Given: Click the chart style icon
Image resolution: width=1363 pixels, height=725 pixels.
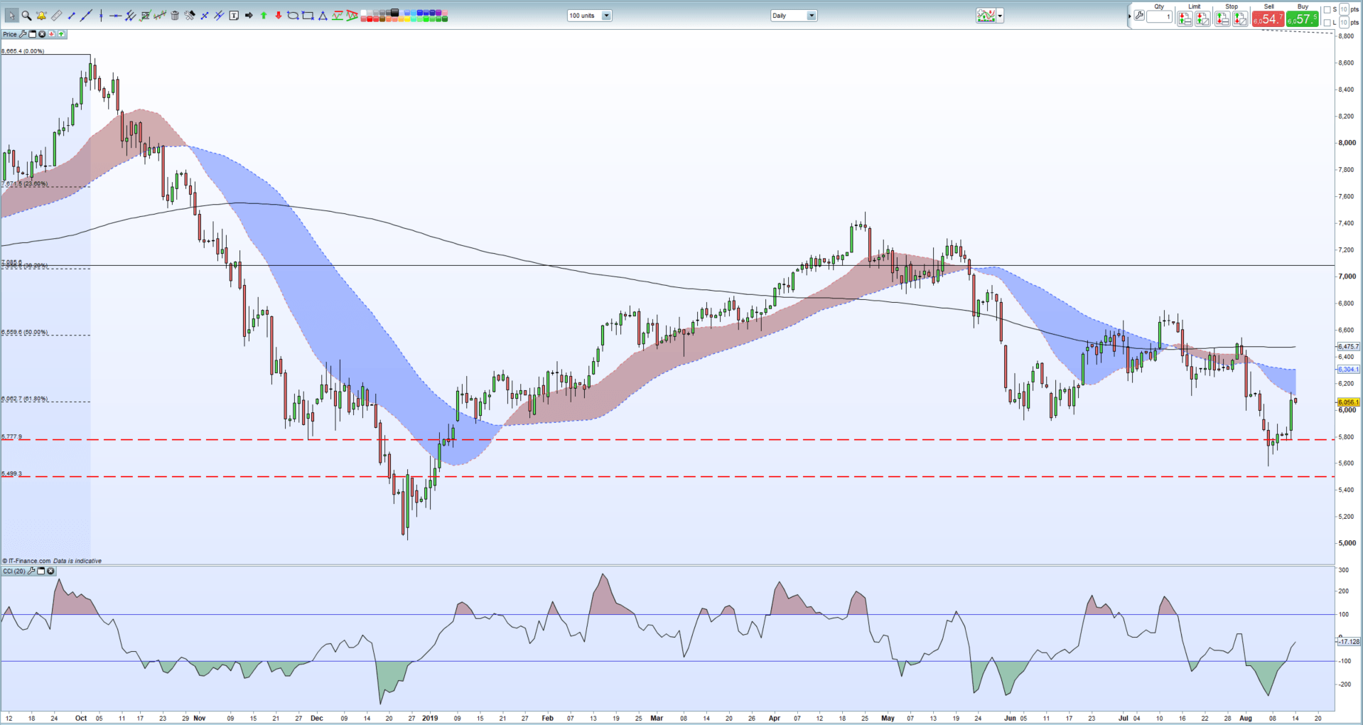Looking at the screenshot, I should tap(986, 16).
